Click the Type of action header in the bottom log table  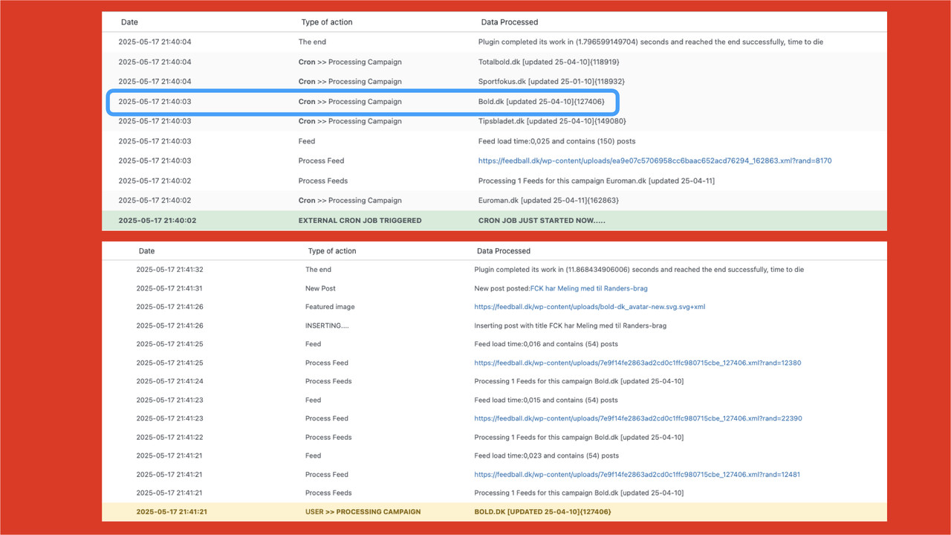(332, 251)
